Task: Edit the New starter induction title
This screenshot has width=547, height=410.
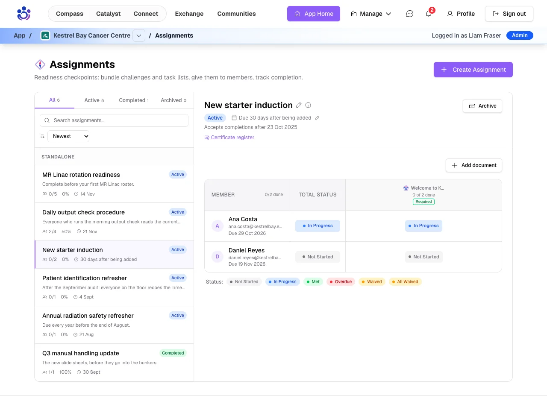Action: point(299,105)
